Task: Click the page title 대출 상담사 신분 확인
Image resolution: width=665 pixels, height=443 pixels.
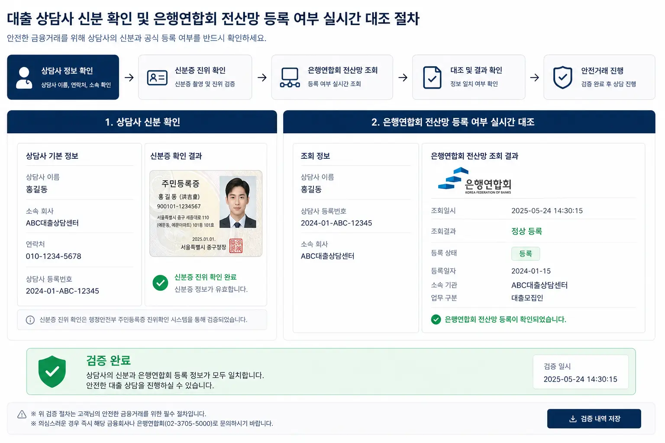Action: click(213, 19)
